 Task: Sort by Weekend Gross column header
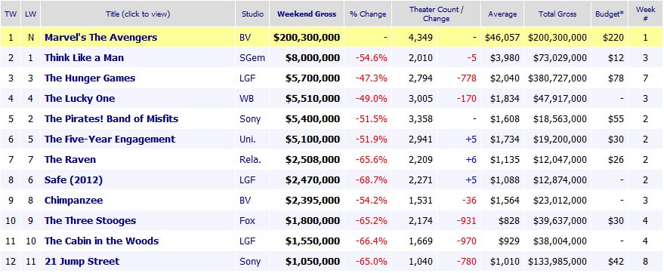pos(307,14)
